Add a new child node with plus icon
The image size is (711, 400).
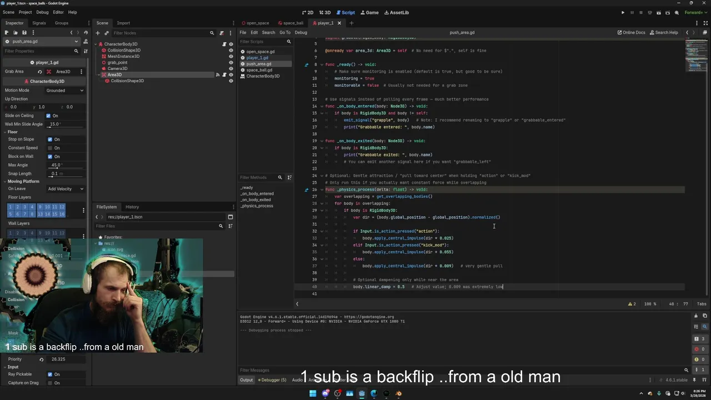click(x=98, y=33)
